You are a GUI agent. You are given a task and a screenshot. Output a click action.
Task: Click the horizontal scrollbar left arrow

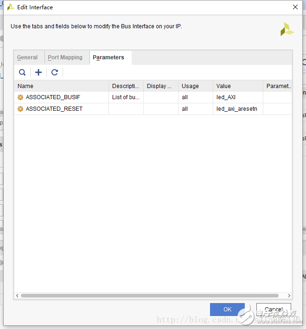[x=18, y=296]
